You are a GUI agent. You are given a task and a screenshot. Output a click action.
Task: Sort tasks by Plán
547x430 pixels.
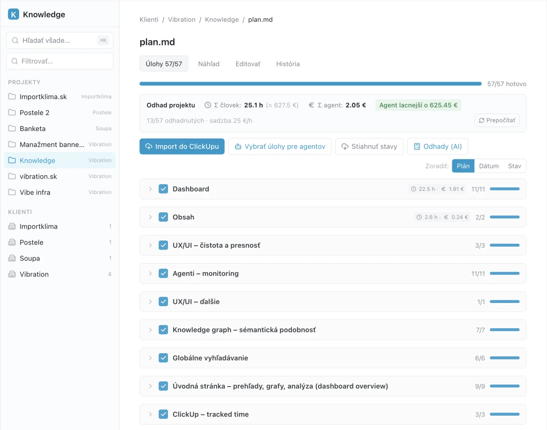pos(463,166)
